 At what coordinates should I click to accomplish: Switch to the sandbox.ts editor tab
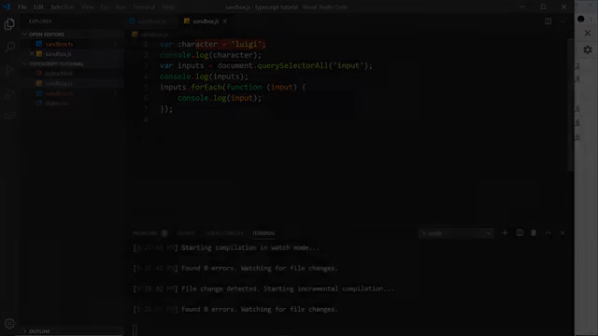(x=150, y=21)
